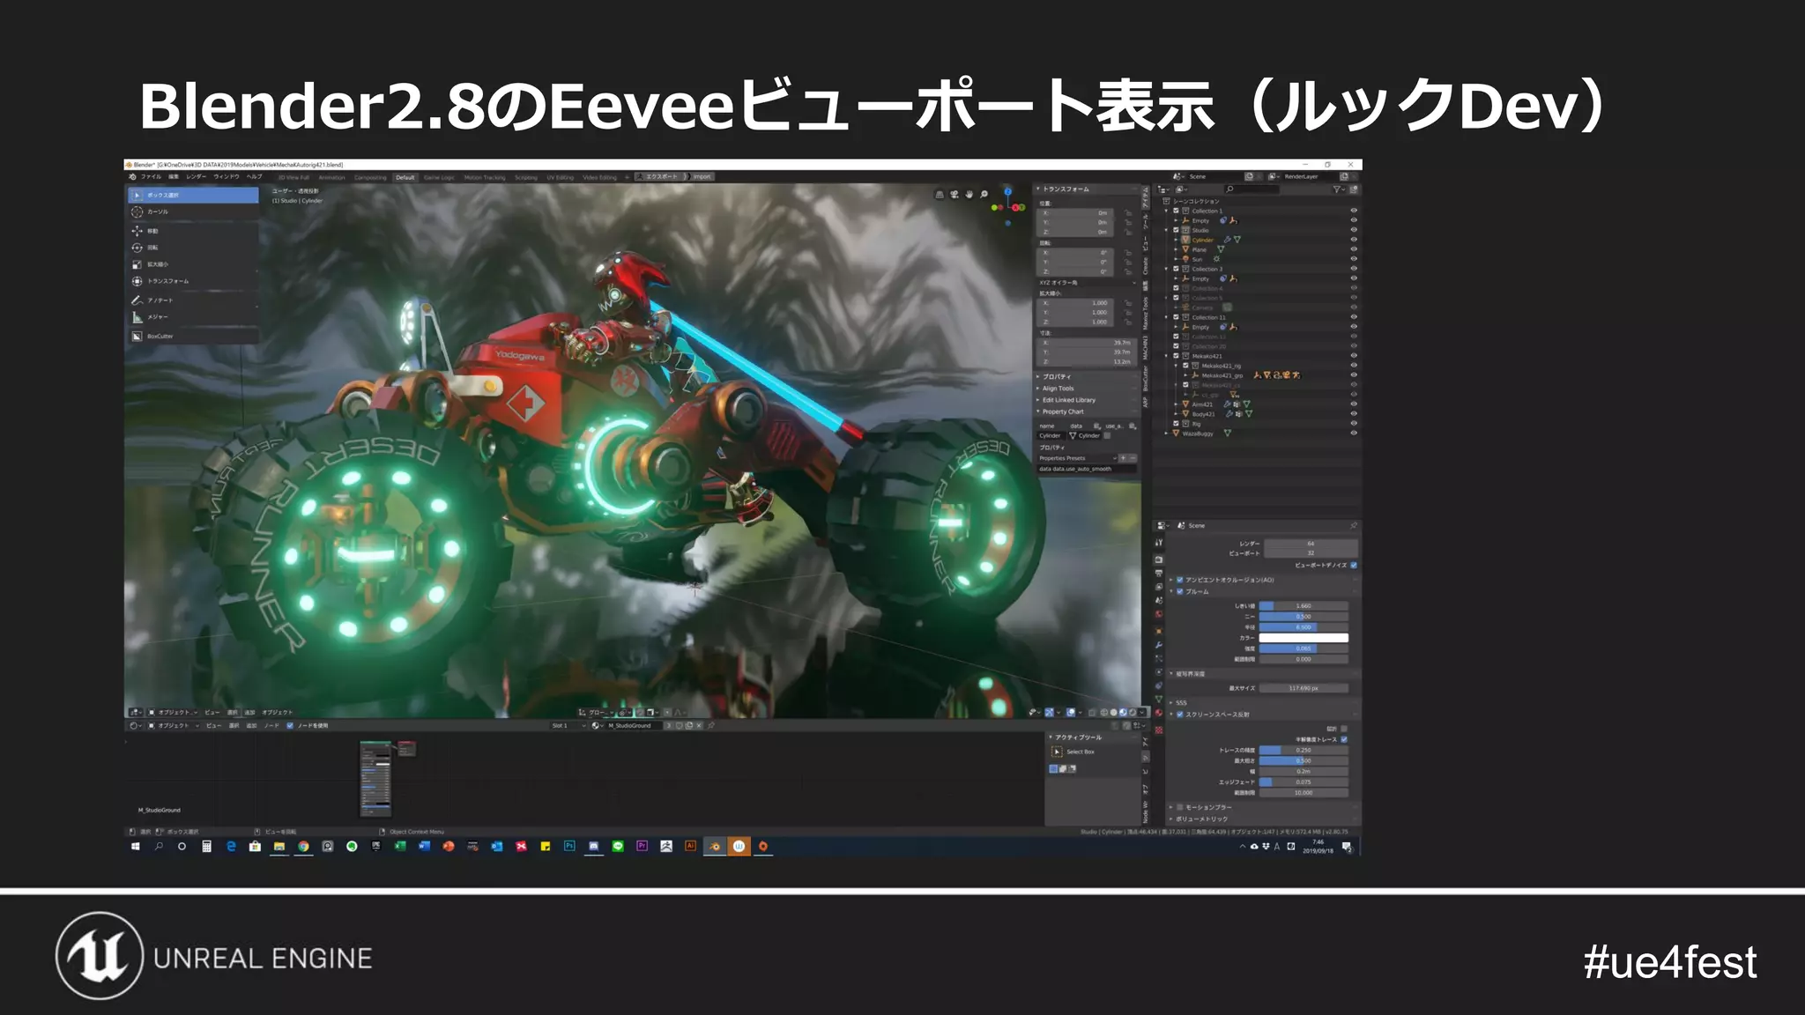Click the Blender logo menu icon
The width and height of the screenshot is (1805, 1015).
click(132, 177)
